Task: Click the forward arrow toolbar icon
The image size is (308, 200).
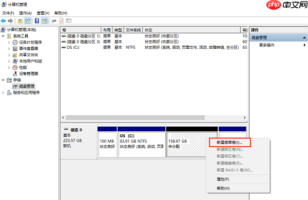Action: pyautogui.click(x=10, y=21)
